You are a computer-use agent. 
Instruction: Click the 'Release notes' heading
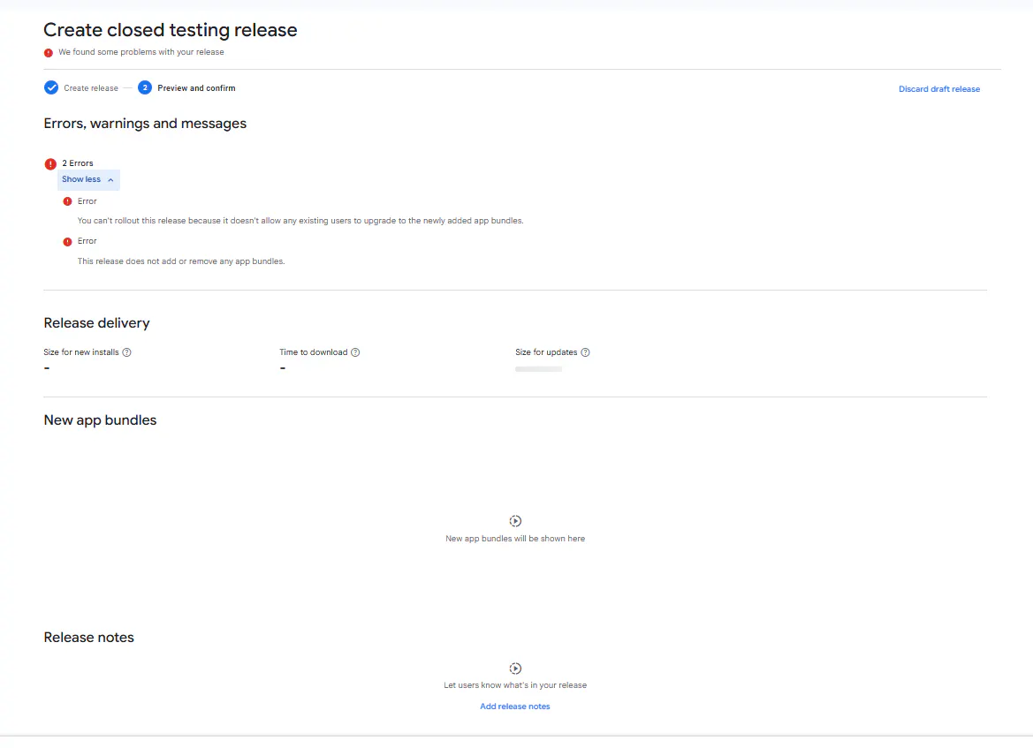[89, 638]
